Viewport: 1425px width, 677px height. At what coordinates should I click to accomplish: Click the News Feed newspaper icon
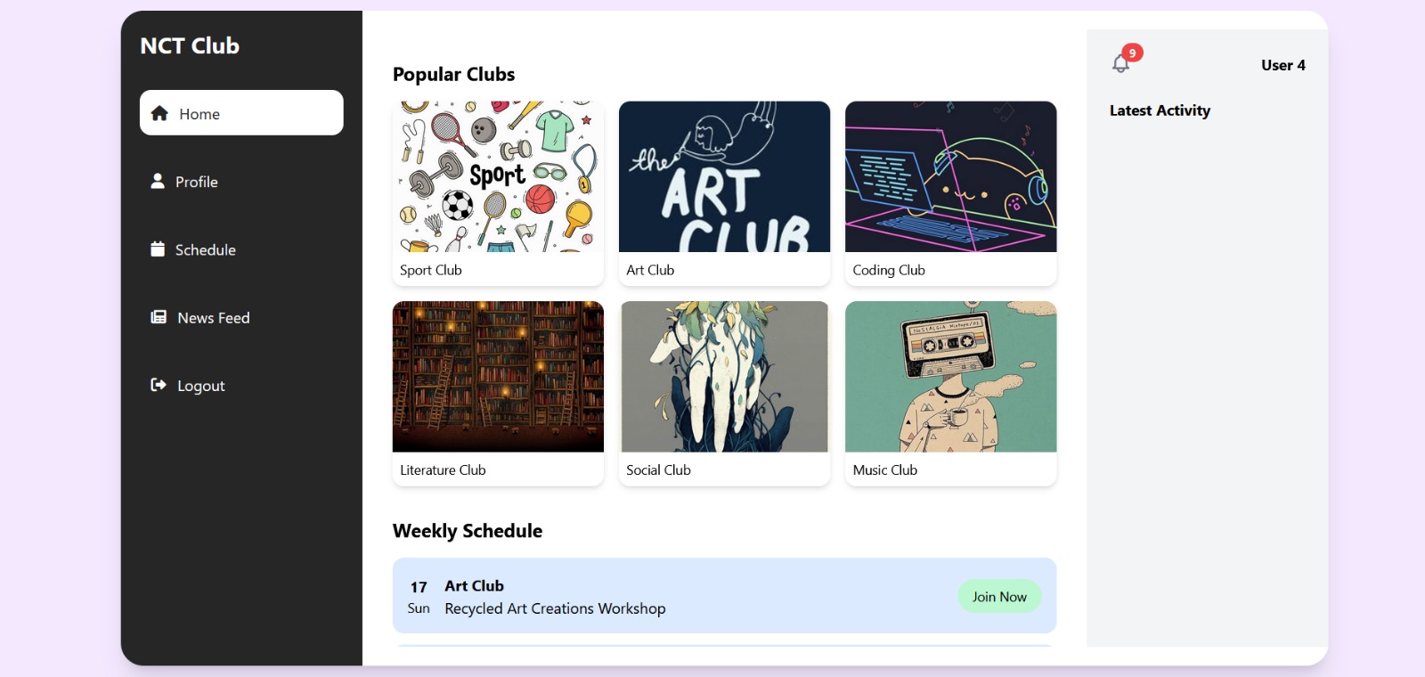click(x=159, y=317)
